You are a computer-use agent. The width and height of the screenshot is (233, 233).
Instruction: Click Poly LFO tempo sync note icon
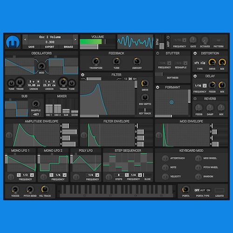point(97,175)
